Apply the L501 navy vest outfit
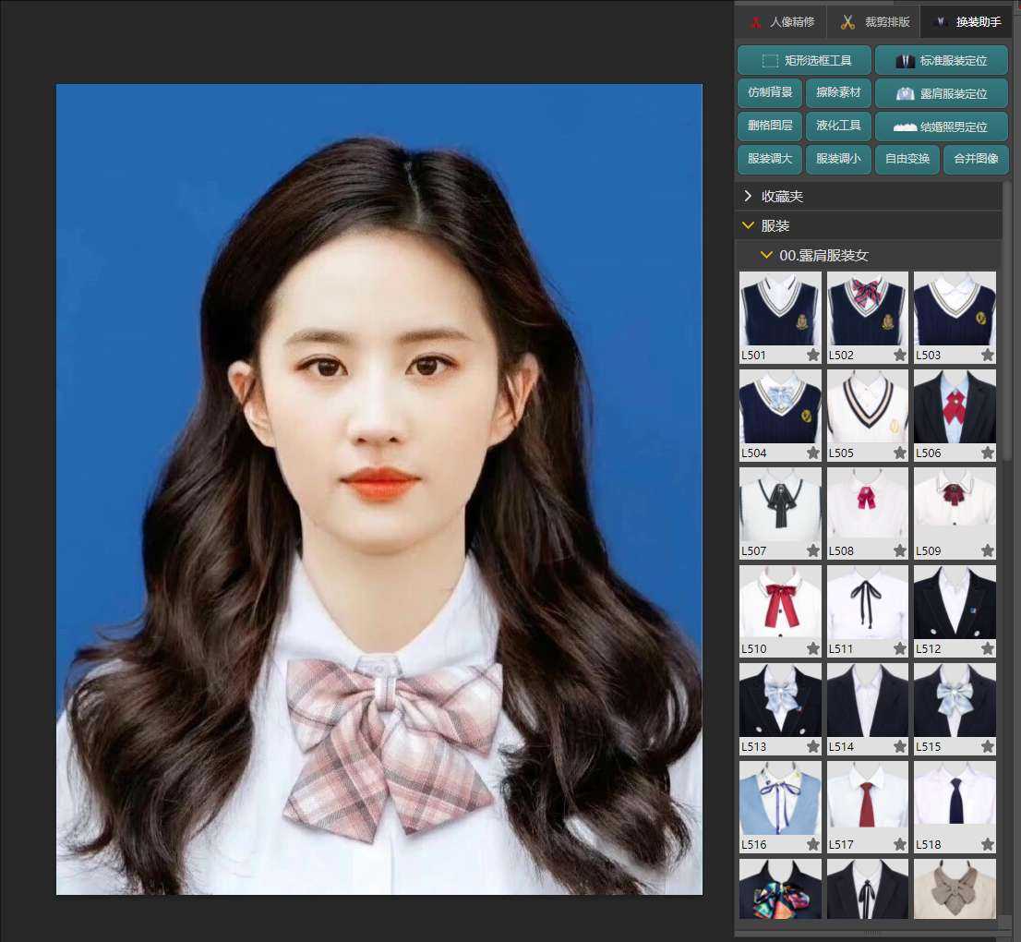The height and width of the screenshot is (942, 1021). click(x=780, y=308)
